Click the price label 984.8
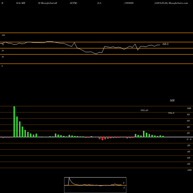Screen dimensions: 193x193 point(171,113)
